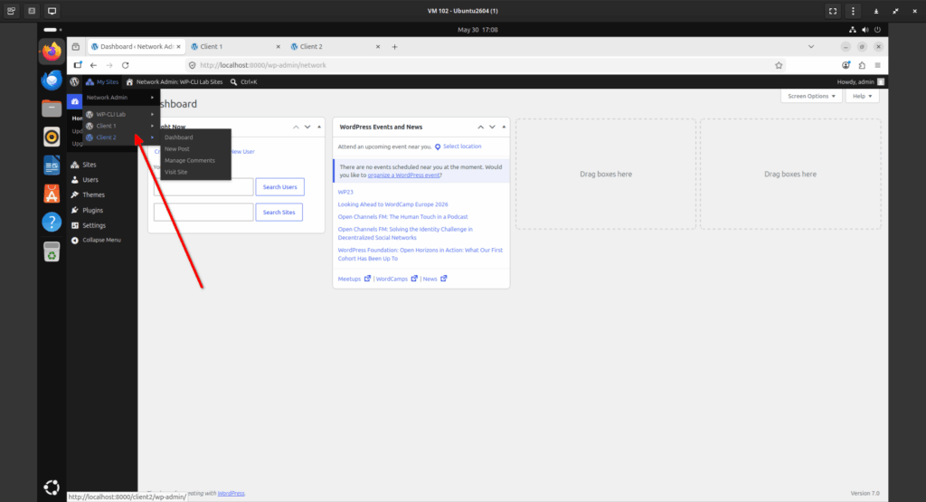
Task: Open the WP23 news link
Action: [345, 192]
